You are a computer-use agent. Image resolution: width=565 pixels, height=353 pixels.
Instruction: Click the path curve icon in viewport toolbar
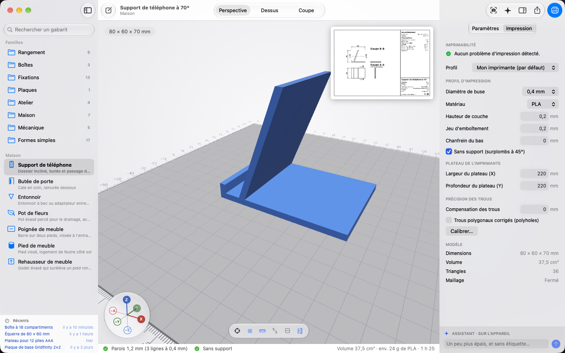(275, 331)
